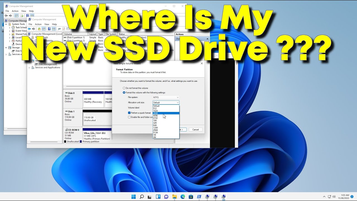Open Action menu in rear Computer Management

coord(15,11)
